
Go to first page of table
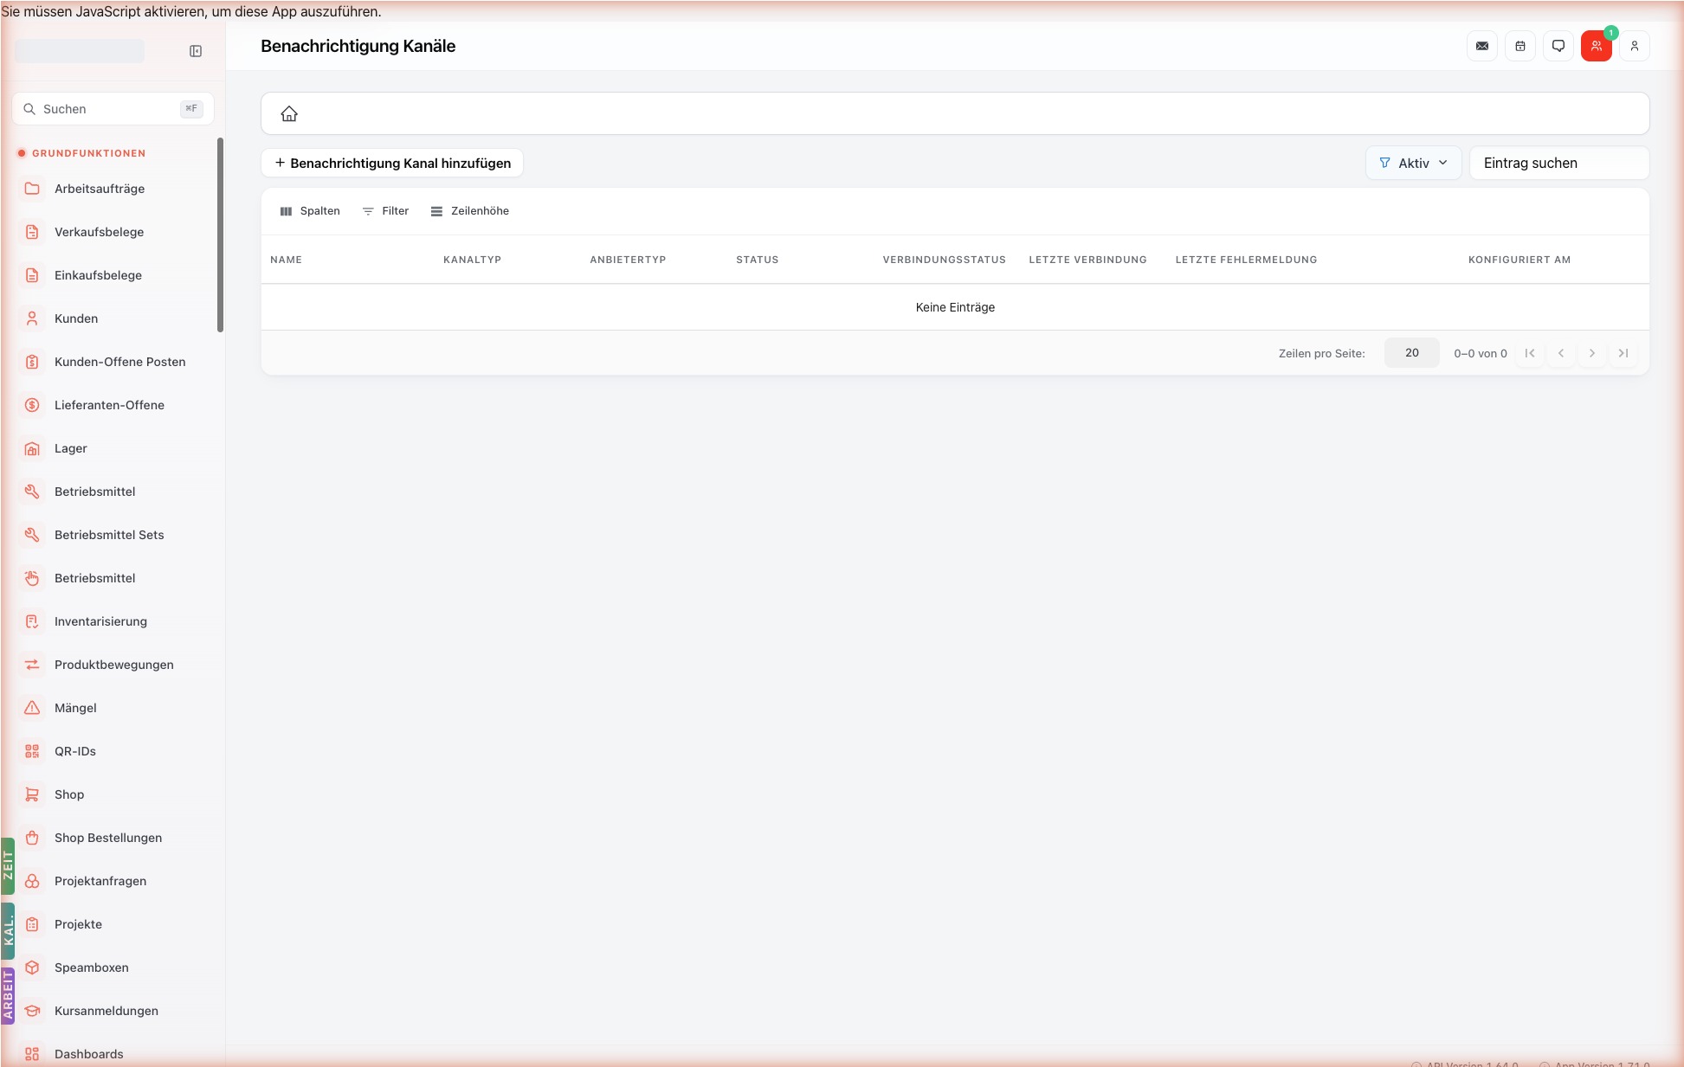click(x=1530, y=353)
